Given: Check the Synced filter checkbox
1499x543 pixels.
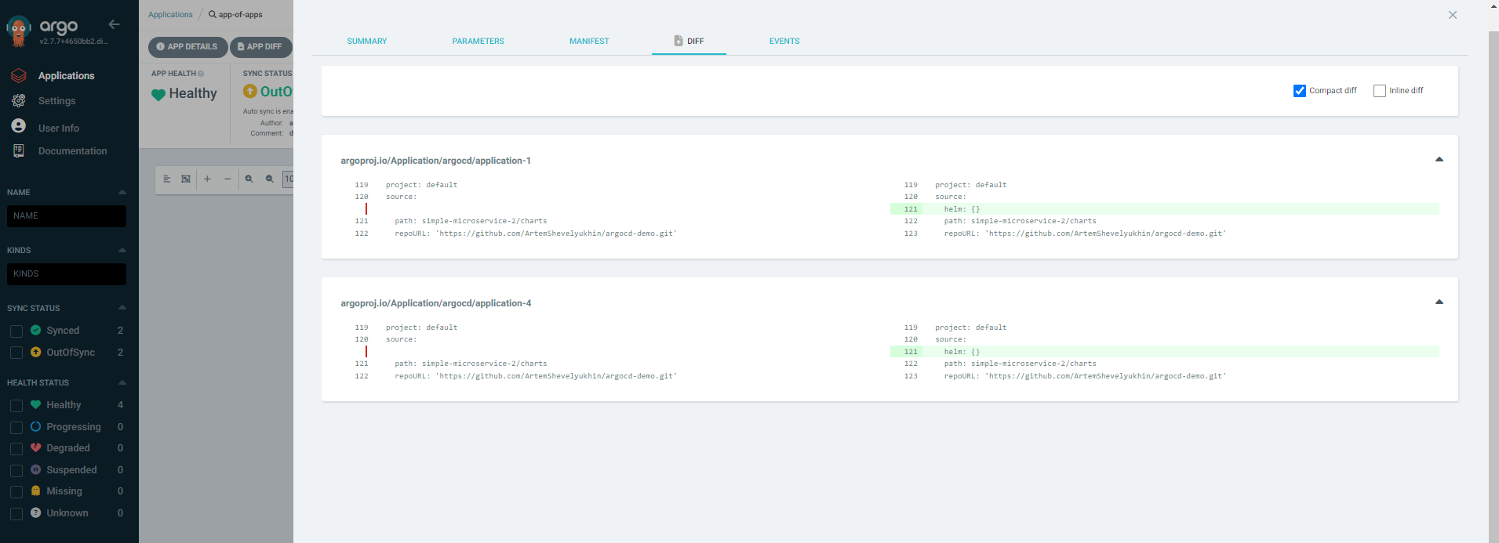Looking at the screenshot, I should 16,331.
